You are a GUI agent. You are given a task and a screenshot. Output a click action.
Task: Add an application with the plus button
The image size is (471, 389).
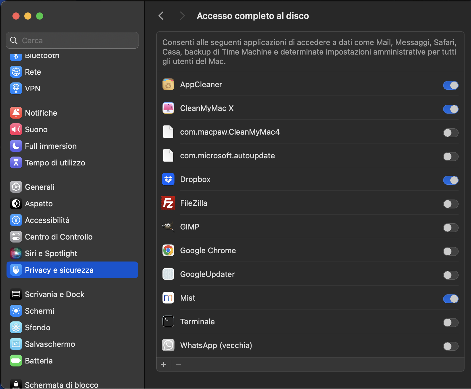(164, 364)
